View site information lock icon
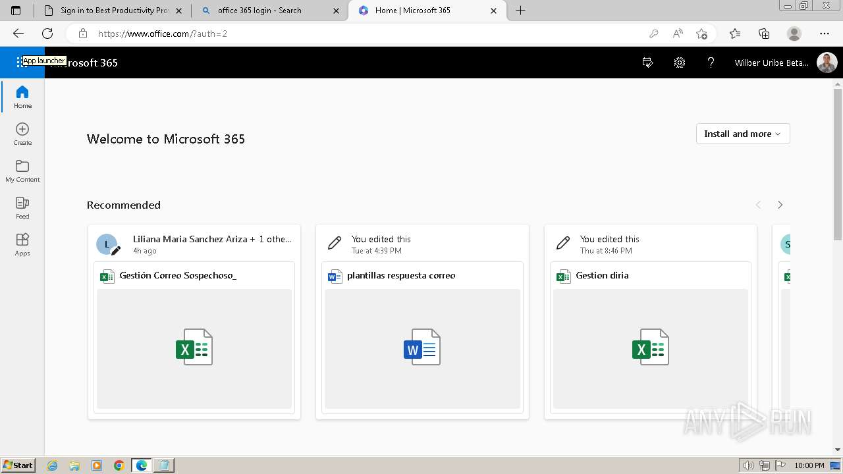843x474 pixels. click(82, 34)
